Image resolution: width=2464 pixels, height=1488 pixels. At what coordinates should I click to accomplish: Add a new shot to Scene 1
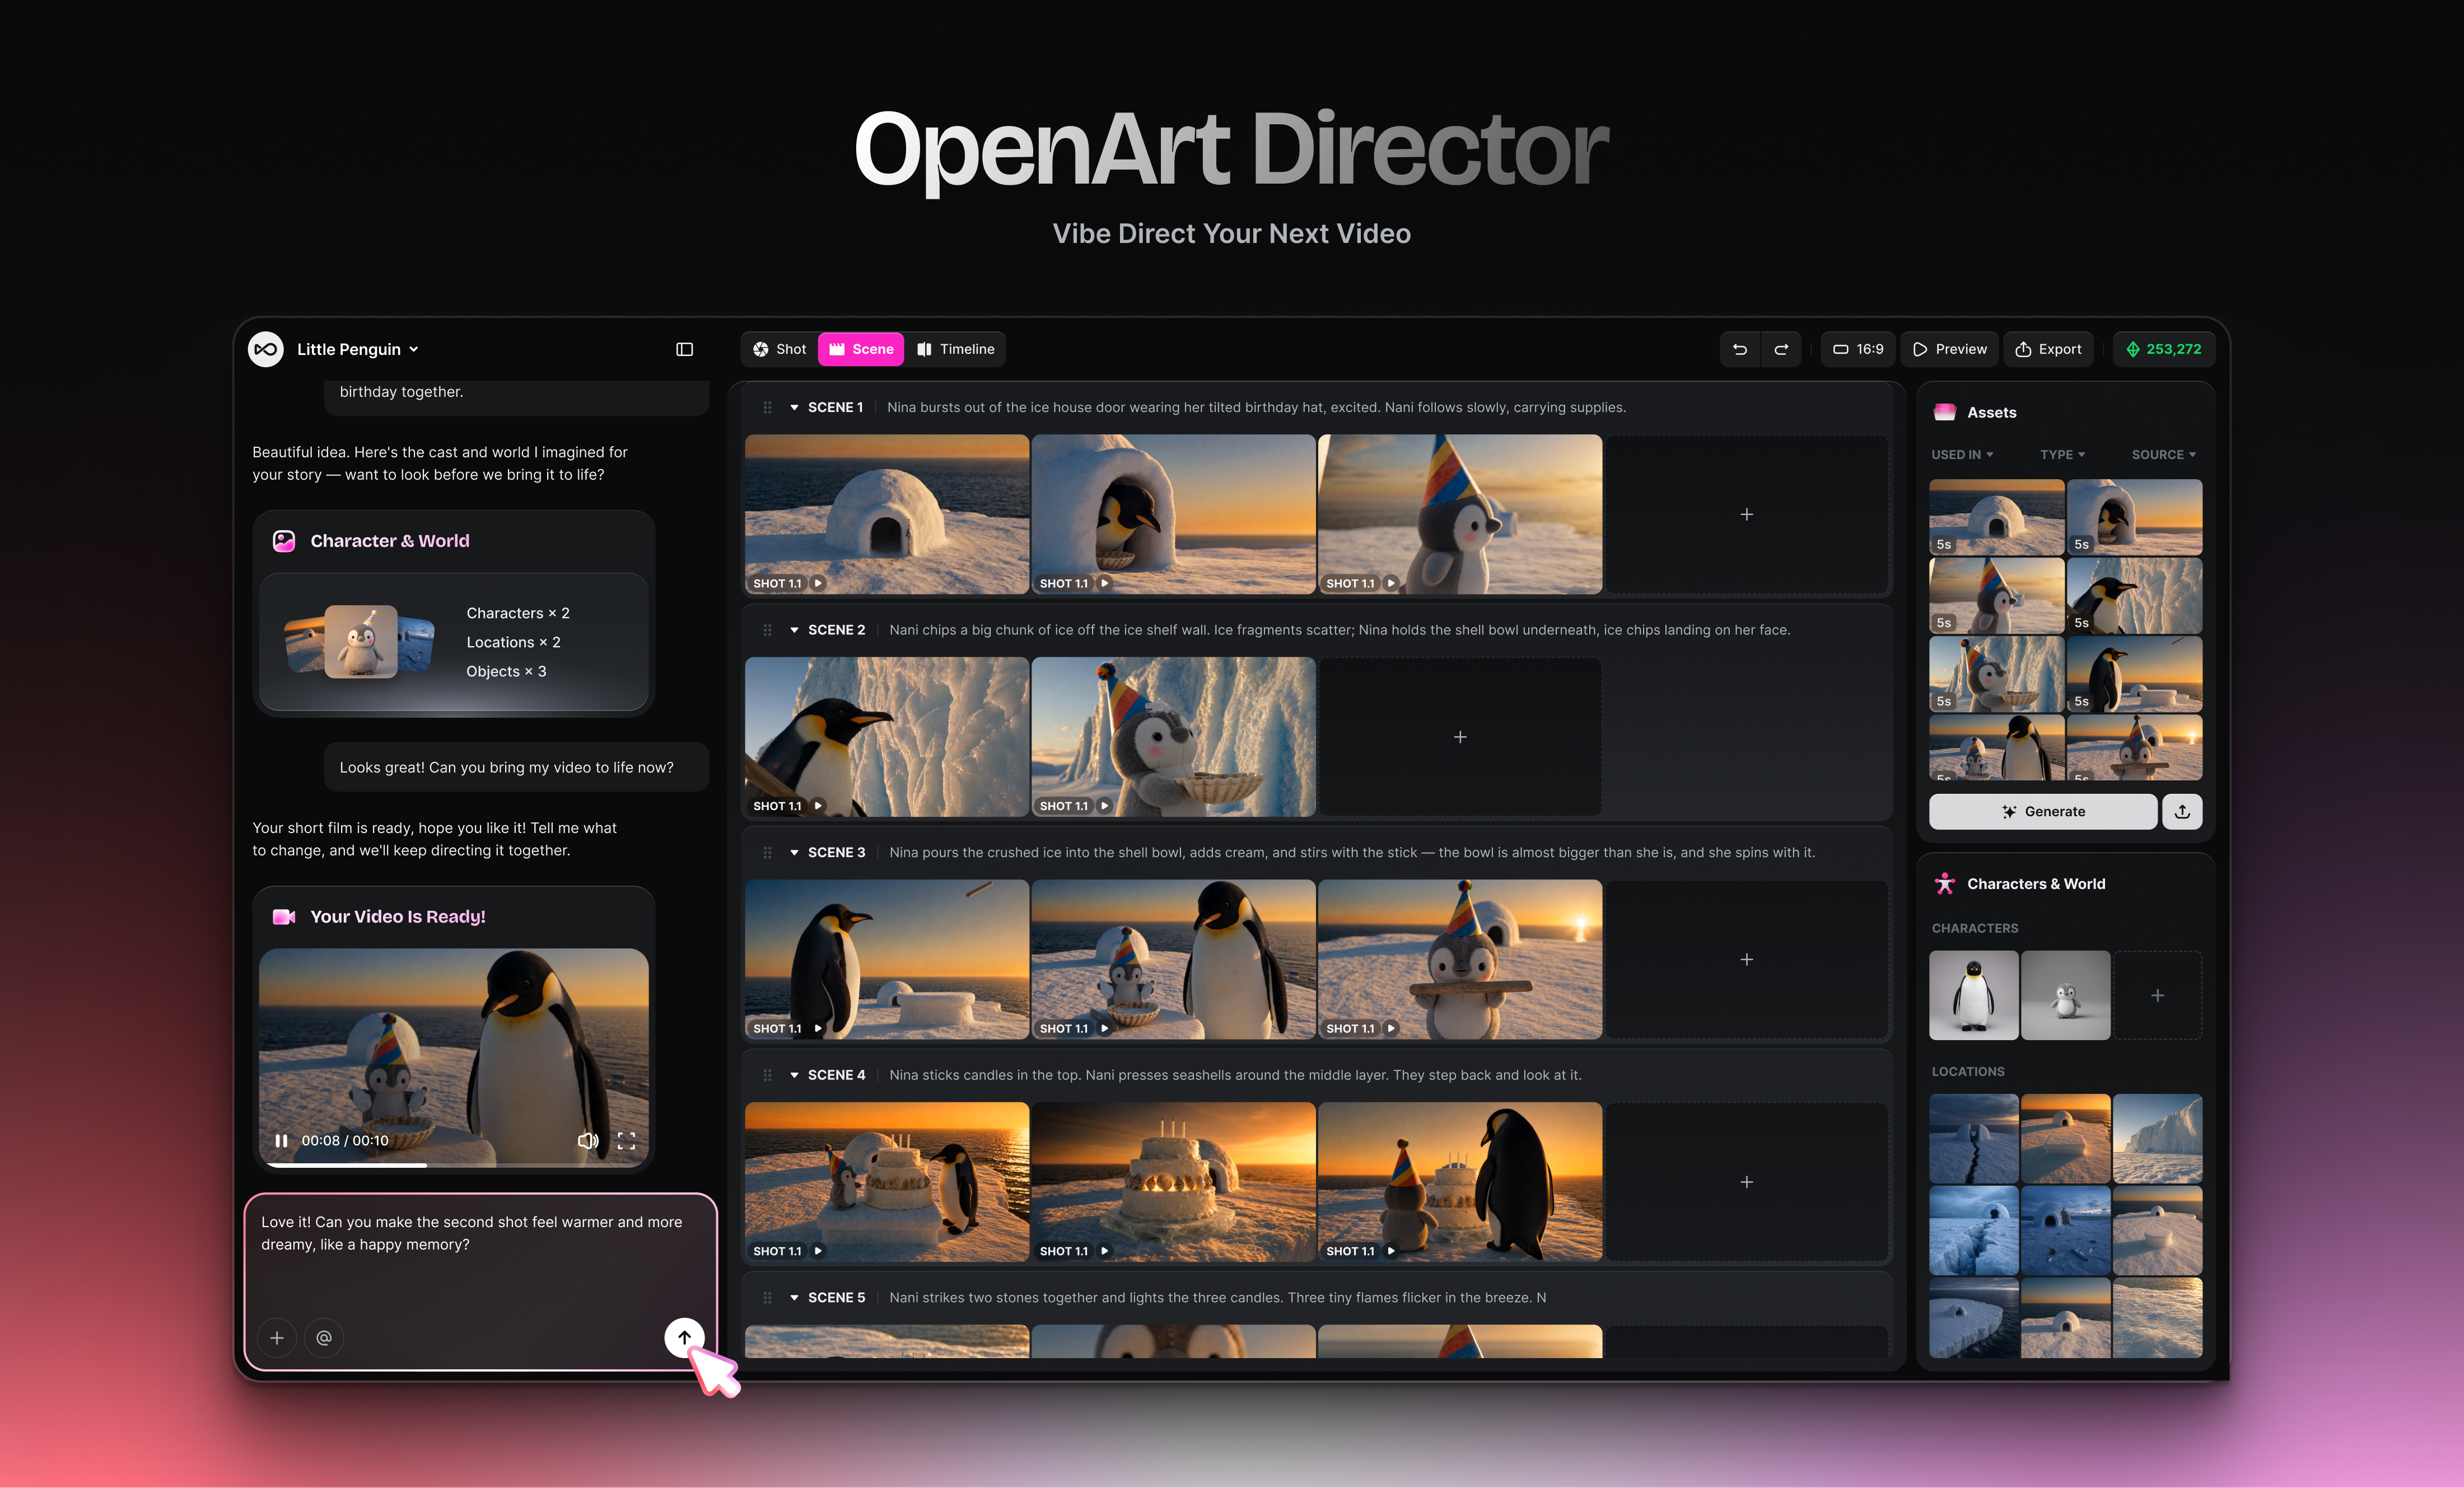click(1746, 514)
